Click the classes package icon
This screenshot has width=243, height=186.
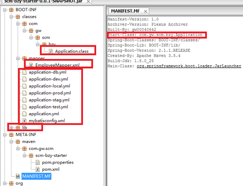18,17
